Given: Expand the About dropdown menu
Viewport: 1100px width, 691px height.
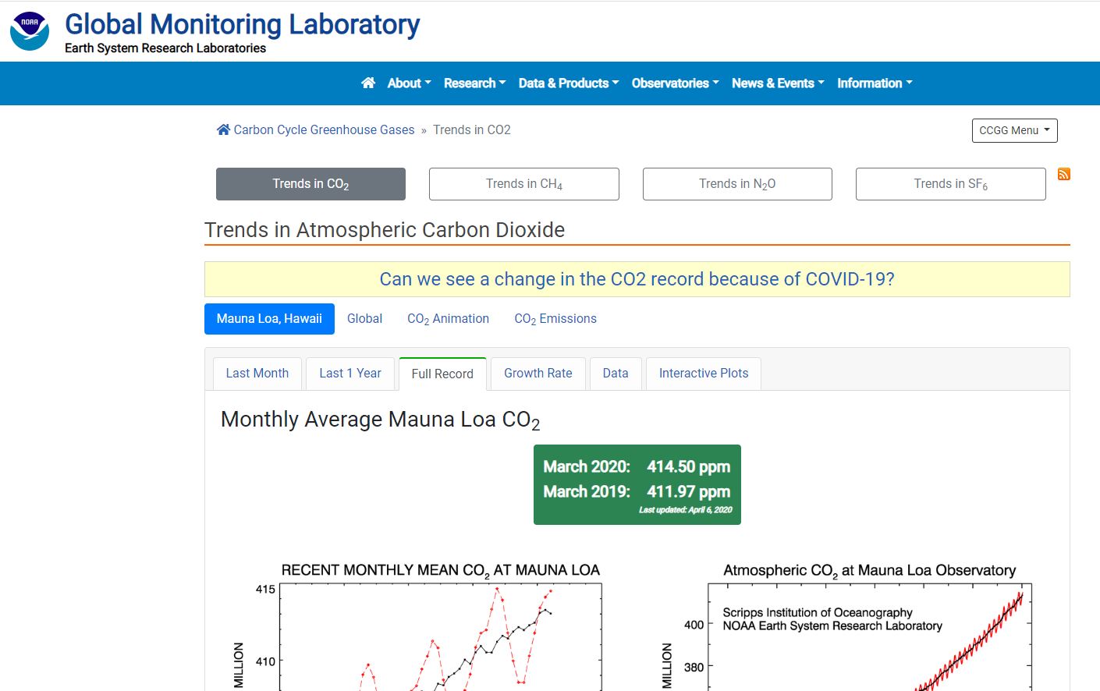Looking at the screenshot, I should pos(409,83).
